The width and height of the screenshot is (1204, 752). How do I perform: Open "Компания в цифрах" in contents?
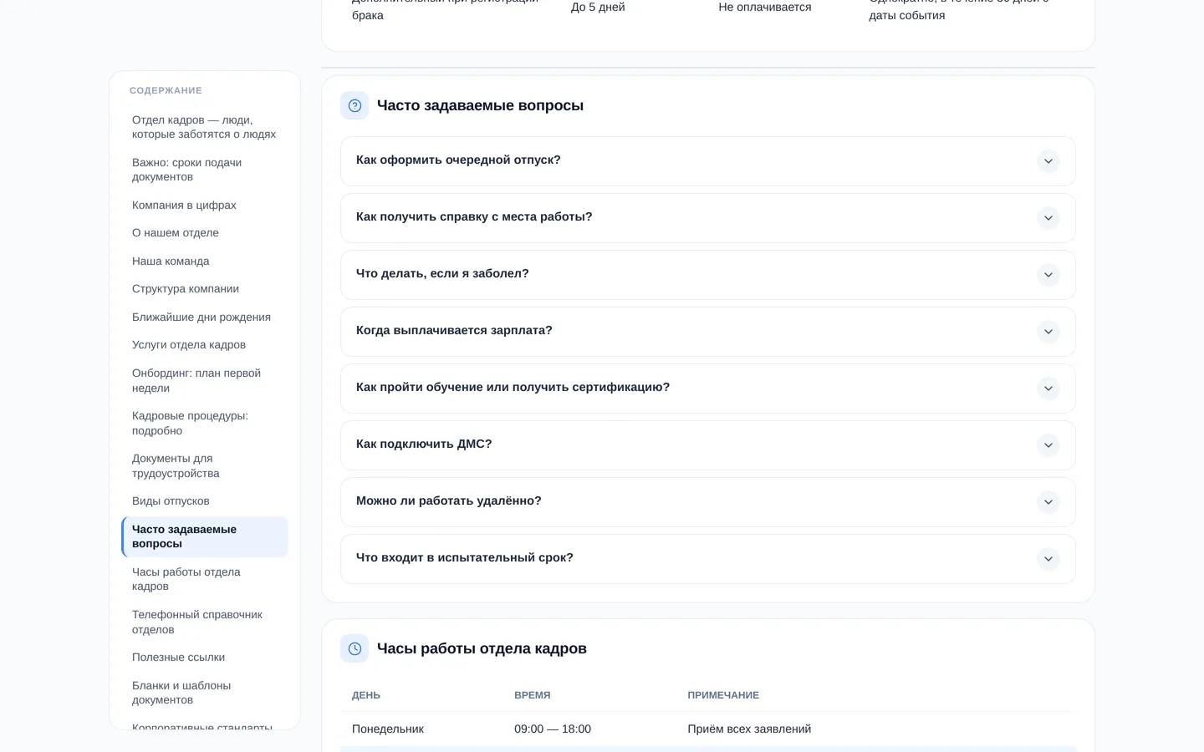[205, 205]
